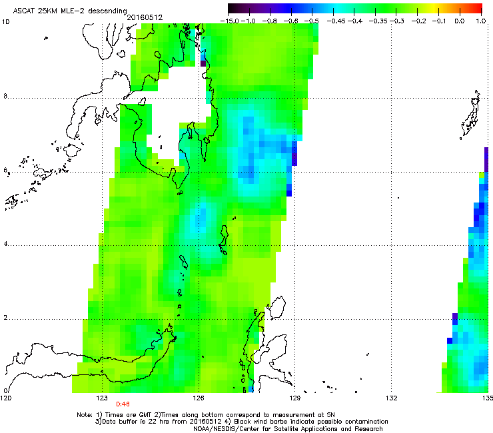Click the latitude 8 axis label

coord(5,96)
